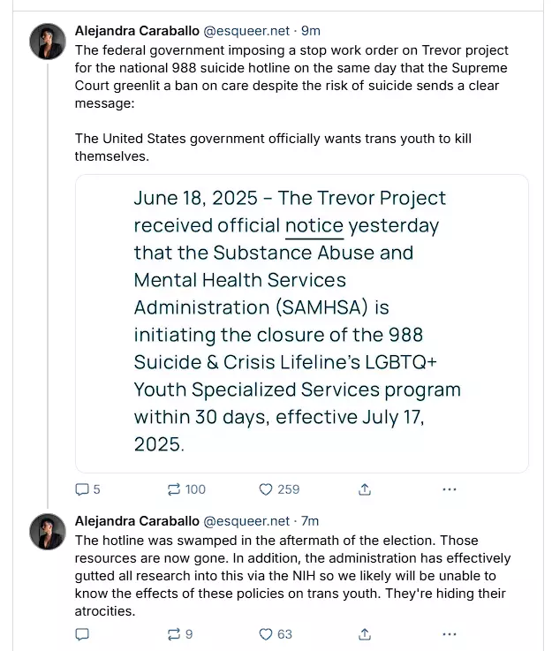
Task: Open Alejandra Caraballo name link on first post
Action: [137, 31]
